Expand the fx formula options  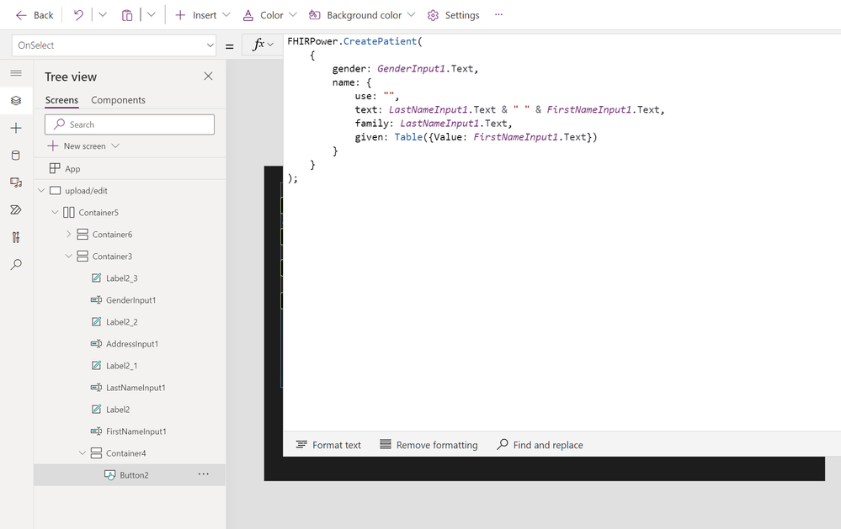[263, 45]
